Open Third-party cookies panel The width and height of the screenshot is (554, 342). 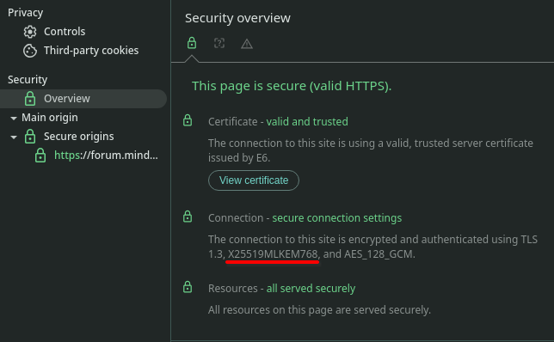91,51
